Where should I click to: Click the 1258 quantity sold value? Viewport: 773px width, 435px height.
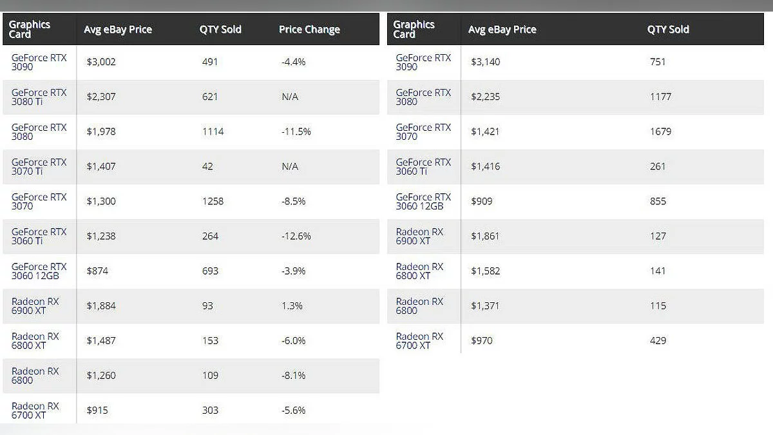click(213, 202)
